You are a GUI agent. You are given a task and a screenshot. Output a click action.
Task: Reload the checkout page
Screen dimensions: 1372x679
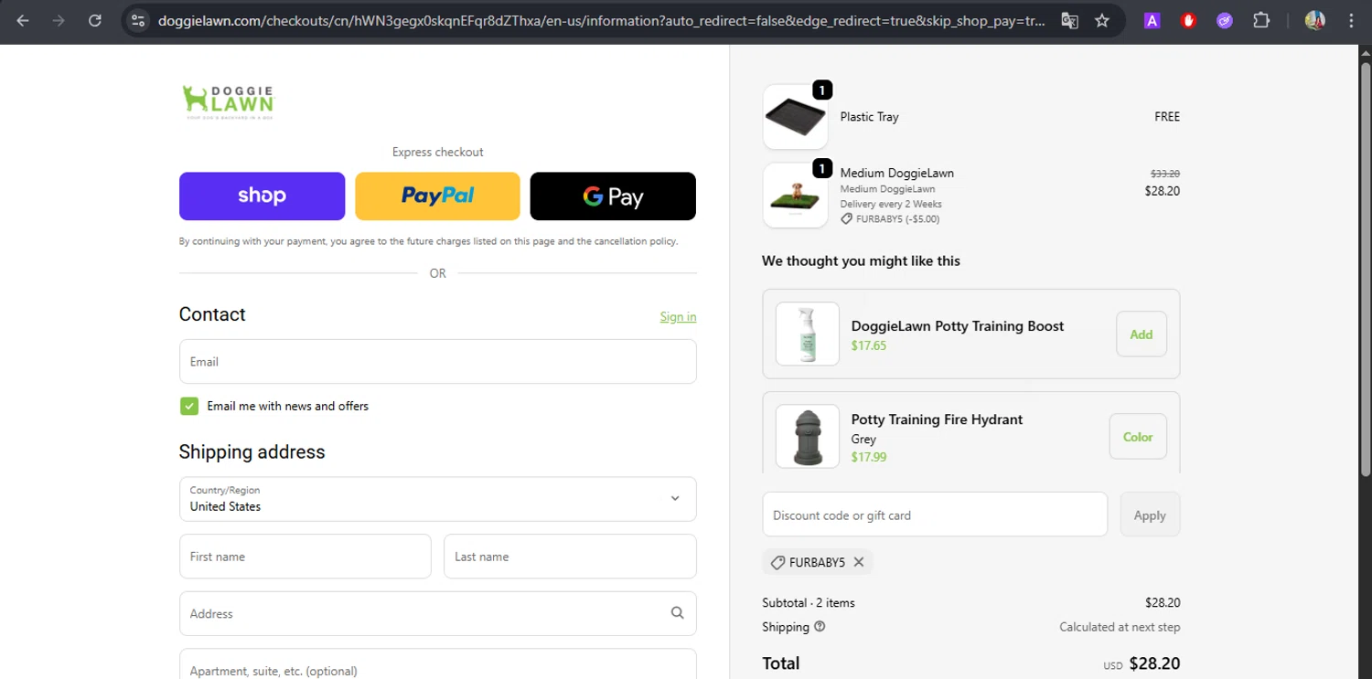tap(95, 20)
